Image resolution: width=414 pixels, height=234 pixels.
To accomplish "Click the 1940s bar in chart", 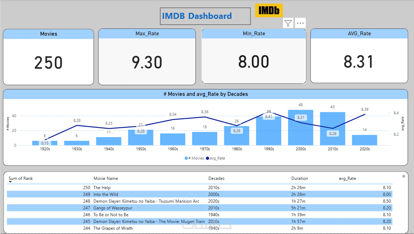I will (109, 141).
